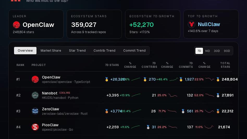Click gold medal next to OpenClaw 7D stars
The width and height of the screenshot is (247, 139).
[x=107, y=79]
